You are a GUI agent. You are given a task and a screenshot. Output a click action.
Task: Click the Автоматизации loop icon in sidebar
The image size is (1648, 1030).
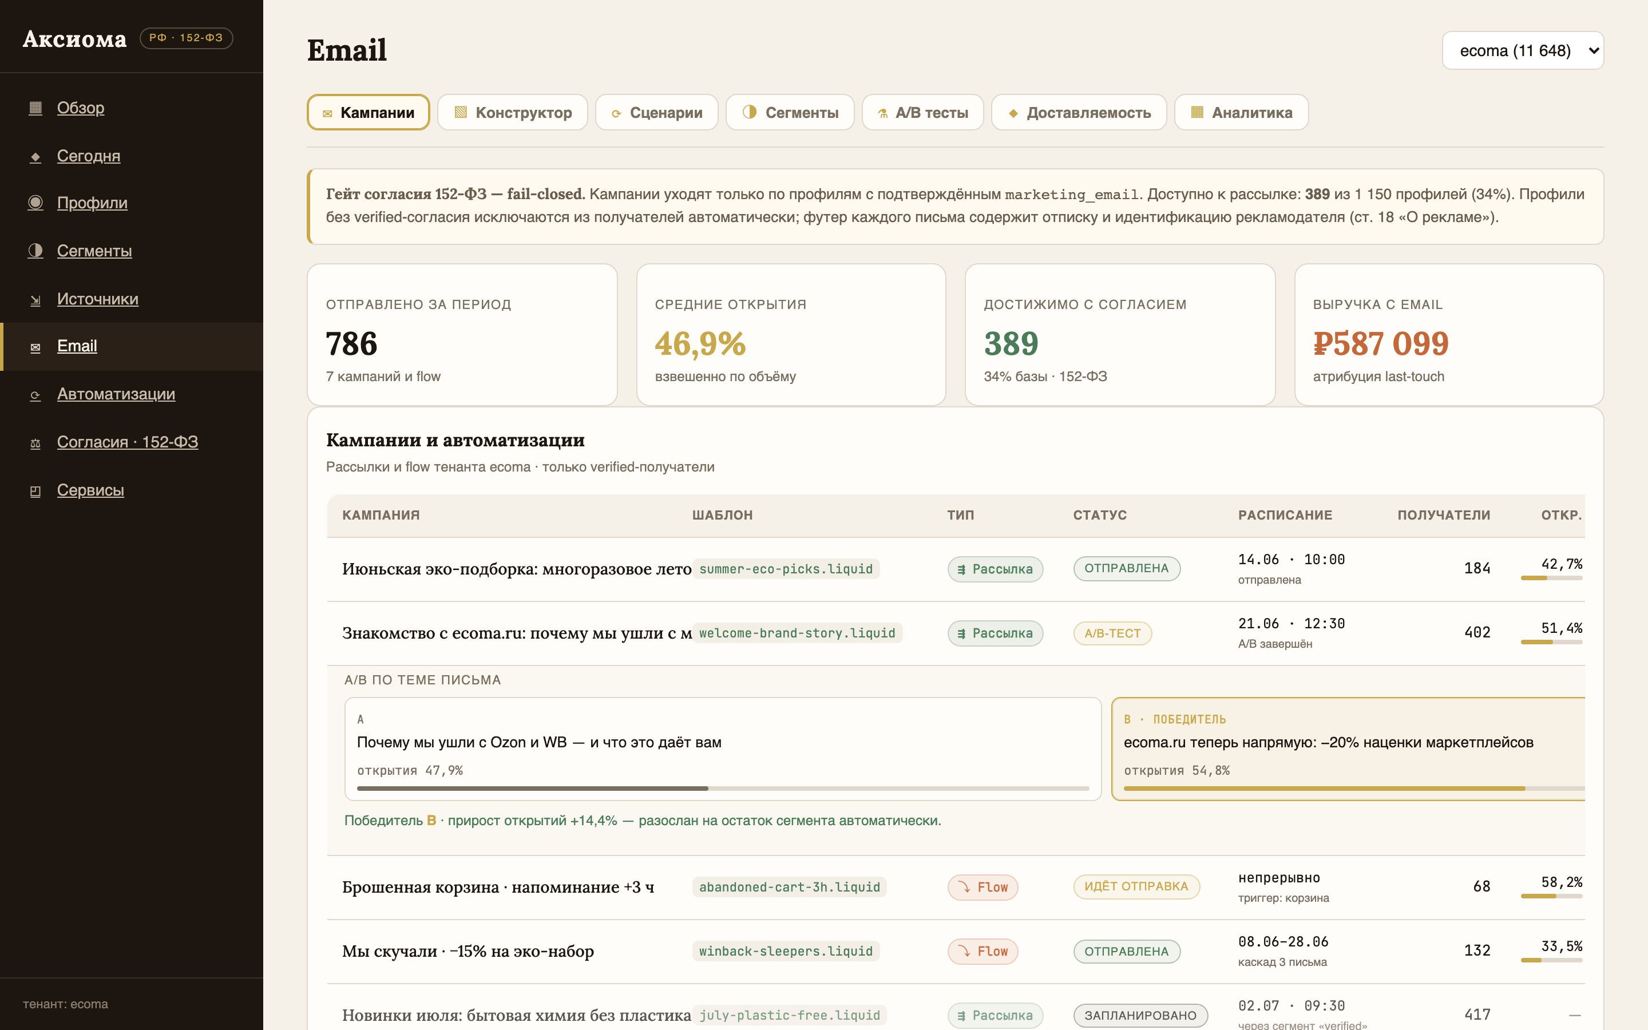click(x=35, y=395)
